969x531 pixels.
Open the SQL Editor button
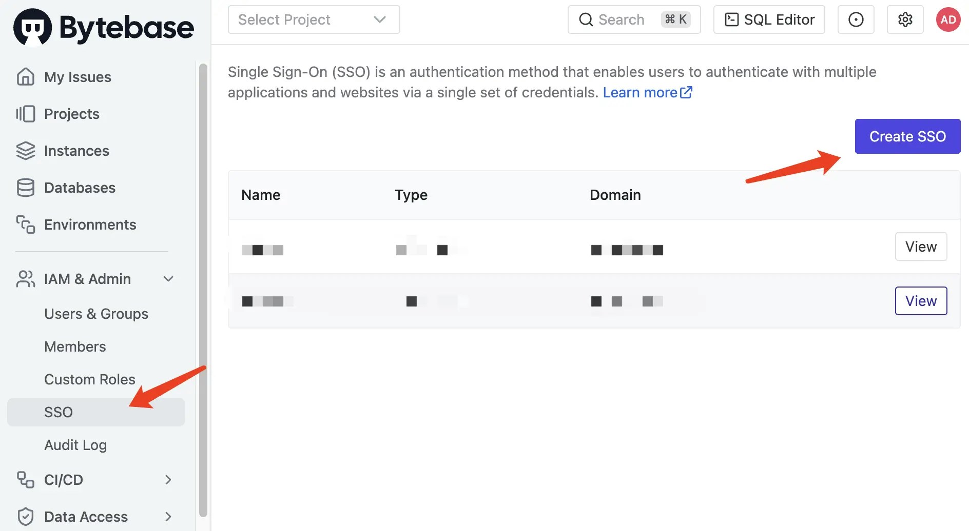click(769, 19)
